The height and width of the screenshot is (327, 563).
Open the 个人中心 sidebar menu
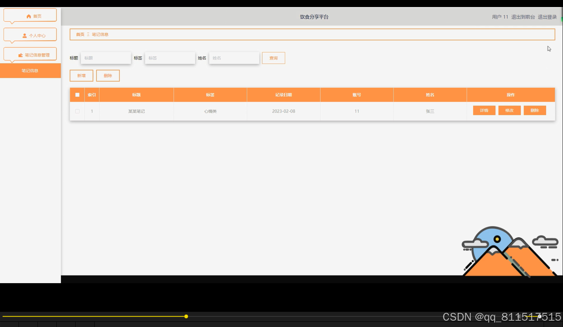click(30, 35)
